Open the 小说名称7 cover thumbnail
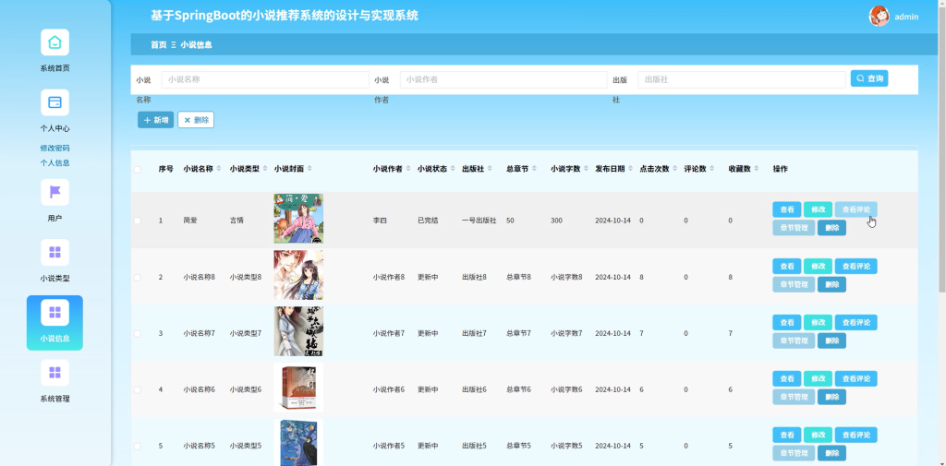The height and width of the screenshot is (466, 946). (x=298, y=331)
